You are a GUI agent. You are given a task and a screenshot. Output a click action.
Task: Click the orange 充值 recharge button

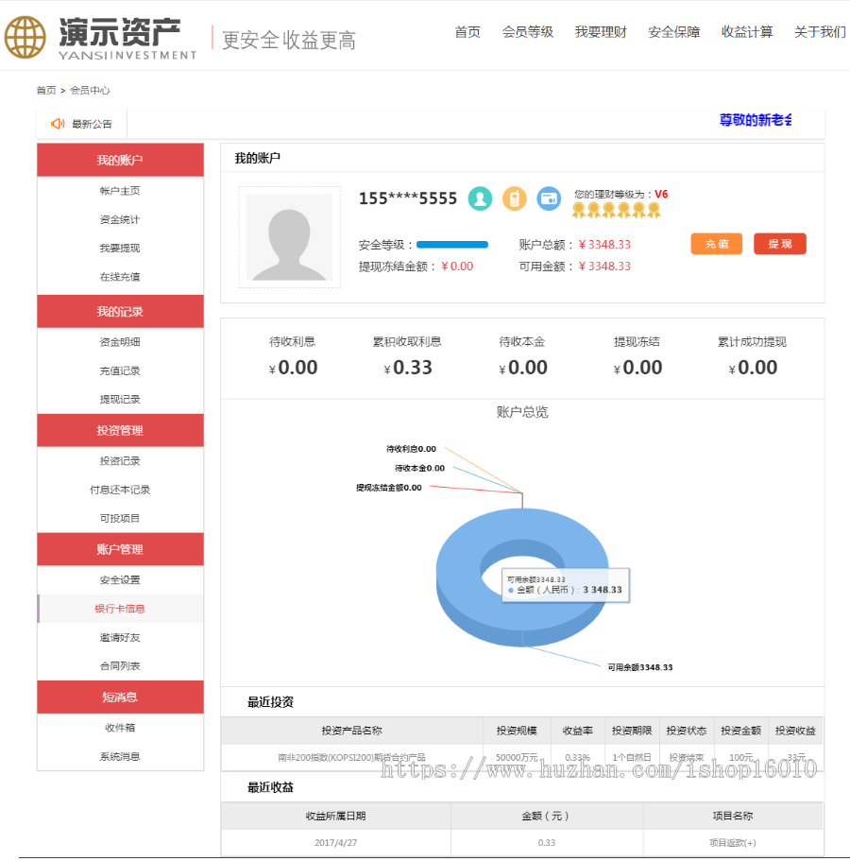coord(716,244)
